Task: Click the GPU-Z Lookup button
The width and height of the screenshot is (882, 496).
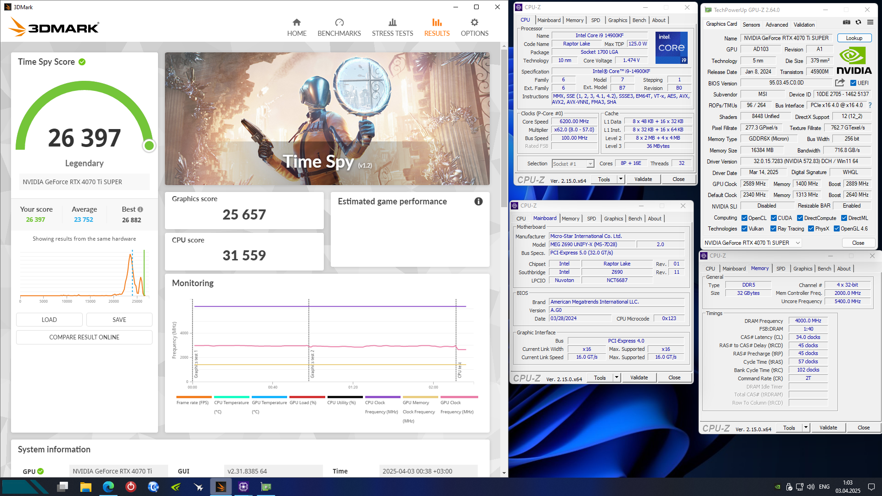Action: click(x=854, y=38)
